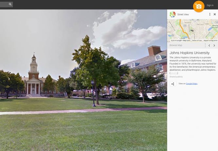Screen dimensions: 218x151
Task: Click the clock tower in the Street View image
Action: pos(34,66)
